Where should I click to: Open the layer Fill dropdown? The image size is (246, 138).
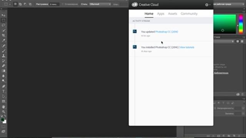click(243, 113)
